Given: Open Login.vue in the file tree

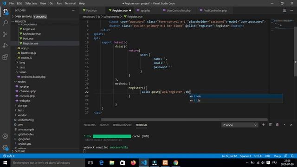Looking at the screenshot, I should pyautogui.click(x=29, y=29).
